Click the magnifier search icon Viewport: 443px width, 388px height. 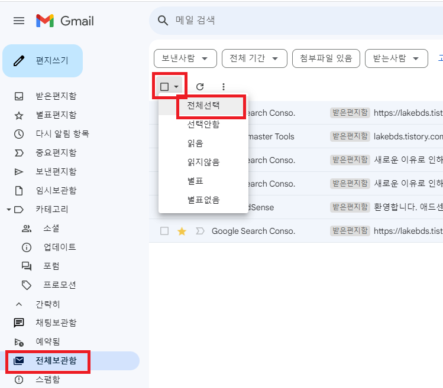pos(163,20)
